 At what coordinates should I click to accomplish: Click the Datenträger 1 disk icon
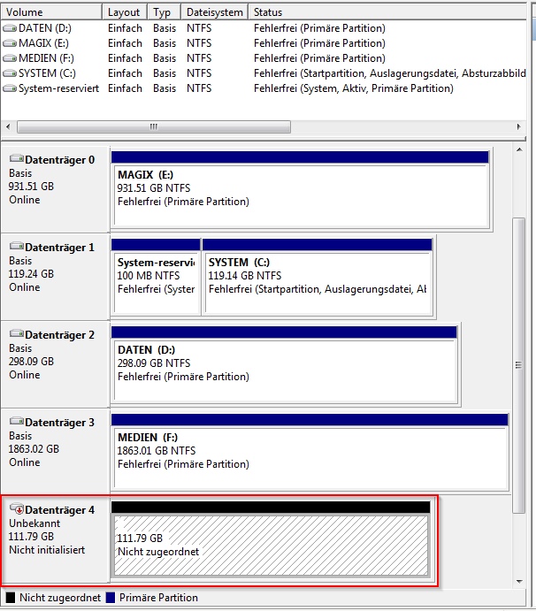17,246
